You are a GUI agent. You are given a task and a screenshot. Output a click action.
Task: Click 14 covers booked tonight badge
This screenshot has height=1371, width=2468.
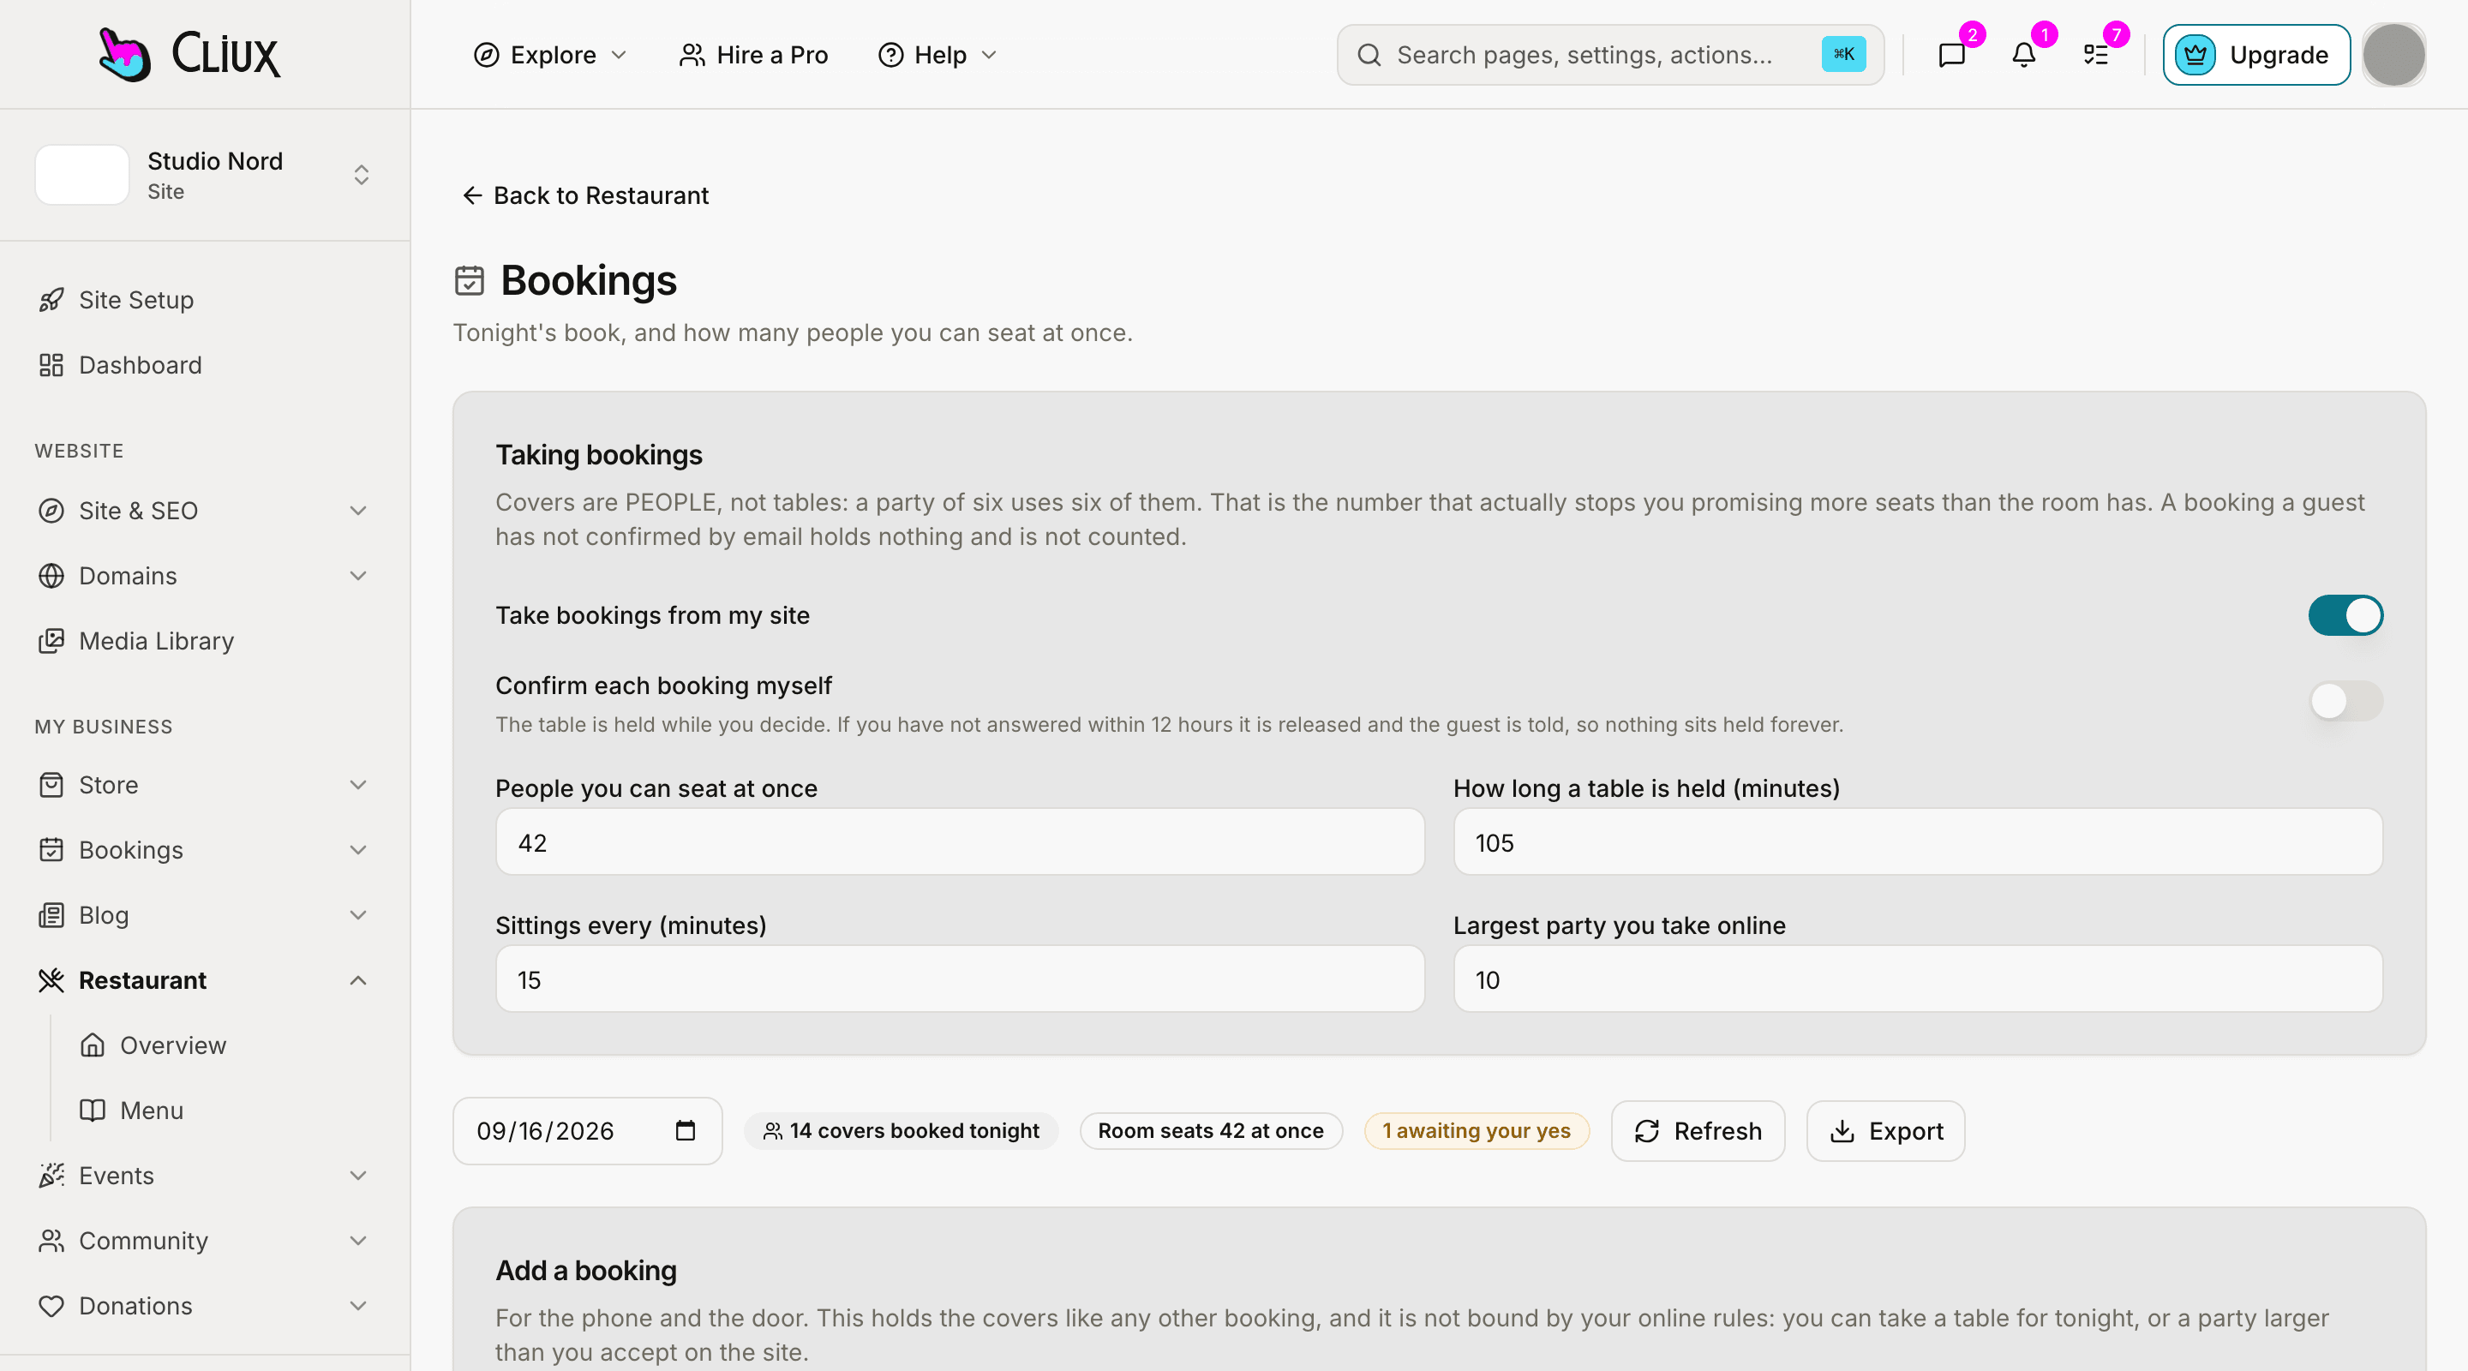(901, 1131)
